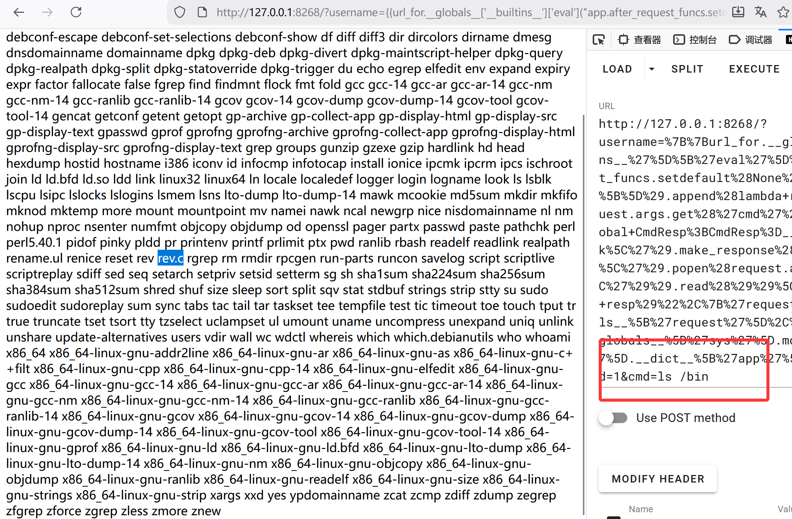Tick the header row checkbox below Name
Image resolution: width=792 pixels, height=519 pixels.
click(x=613, y=517)
